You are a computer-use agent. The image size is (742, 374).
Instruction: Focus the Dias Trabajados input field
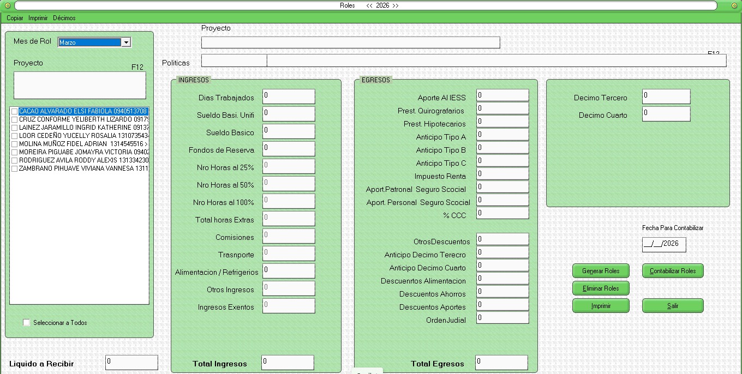coord(289,96)
